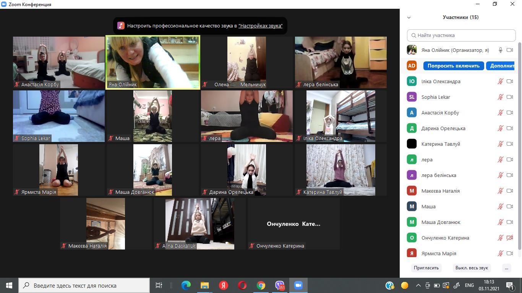Viewport: 522px width, 293px height.
Task: Switch ENG input language indicator
Action: 469,285
